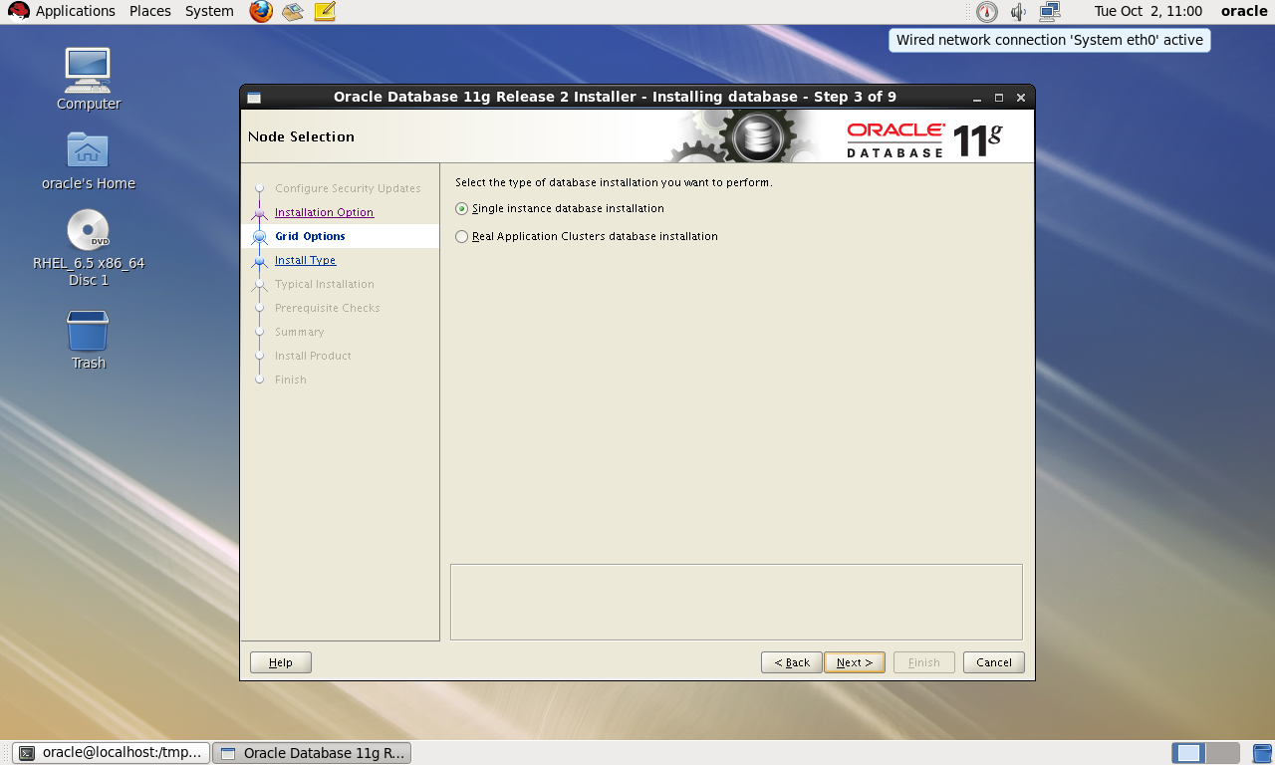The width and height of the screenshot is (1275, 765).
Task: Open the volume control icon
Action: [1018, 12]
